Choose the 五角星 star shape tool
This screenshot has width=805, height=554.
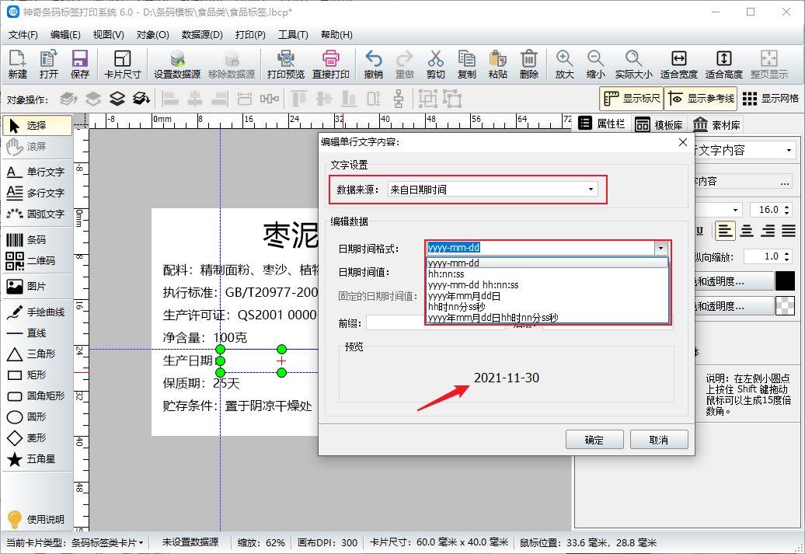pyautogui.click(x=37, y=459)
